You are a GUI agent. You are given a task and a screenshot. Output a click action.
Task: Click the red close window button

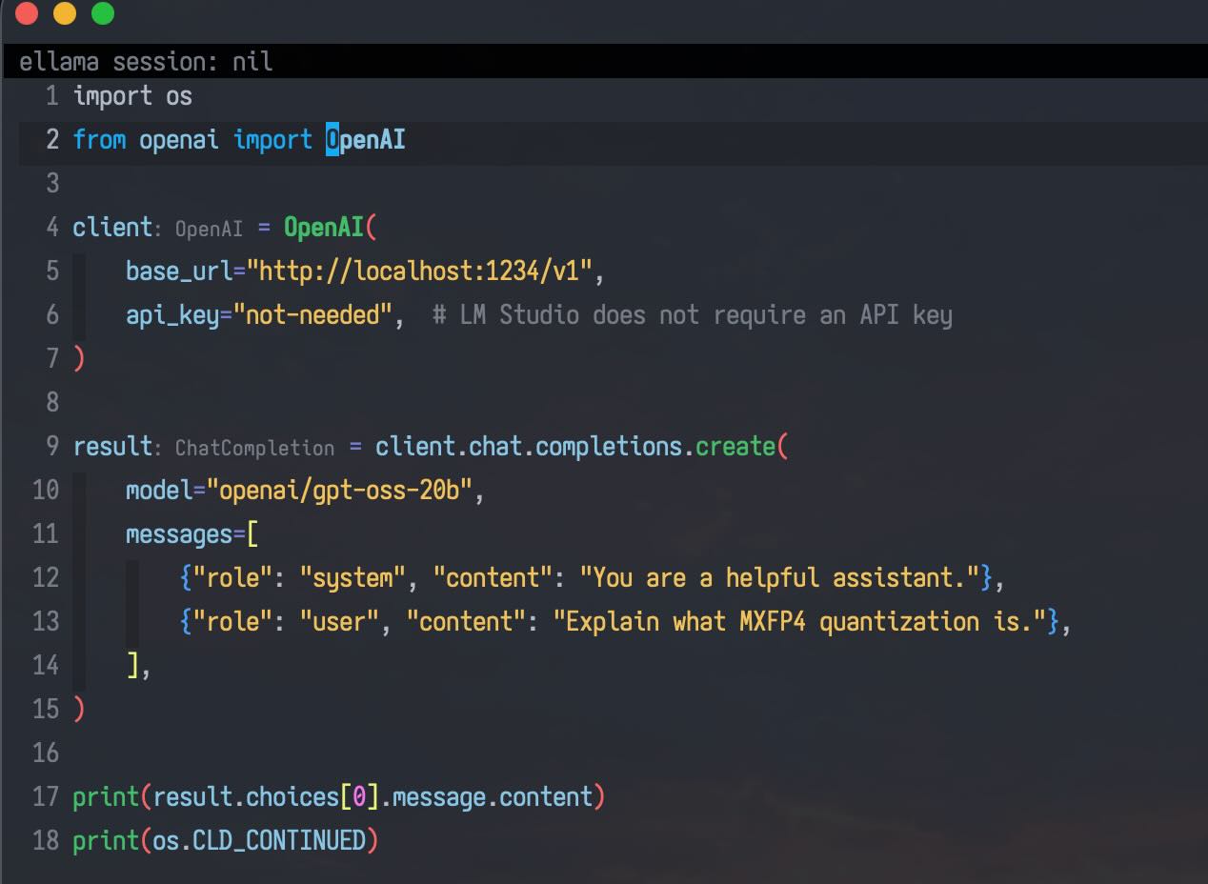28,13
